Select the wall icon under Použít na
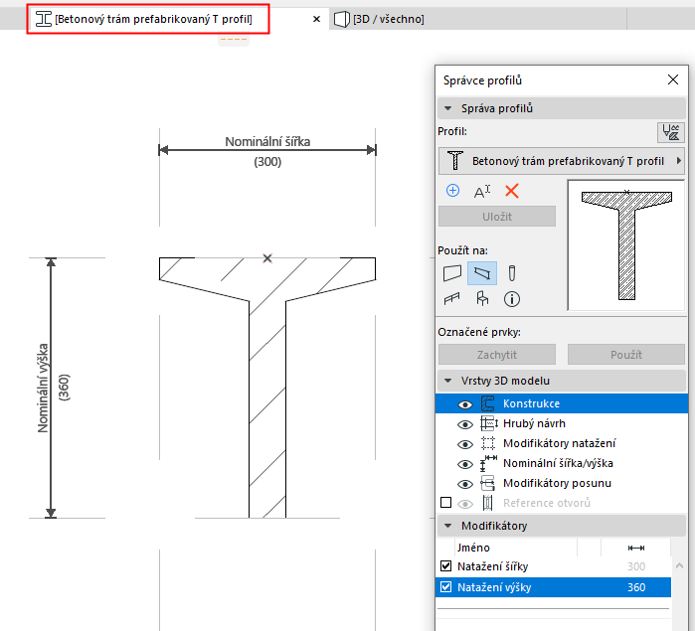 pos(453,272)
